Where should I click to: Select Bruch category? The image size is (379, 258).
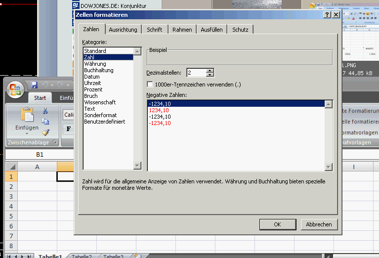108,96
